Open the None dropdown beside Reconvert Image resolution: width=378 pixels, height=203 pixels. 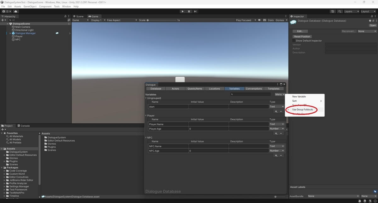click(367, 31)
